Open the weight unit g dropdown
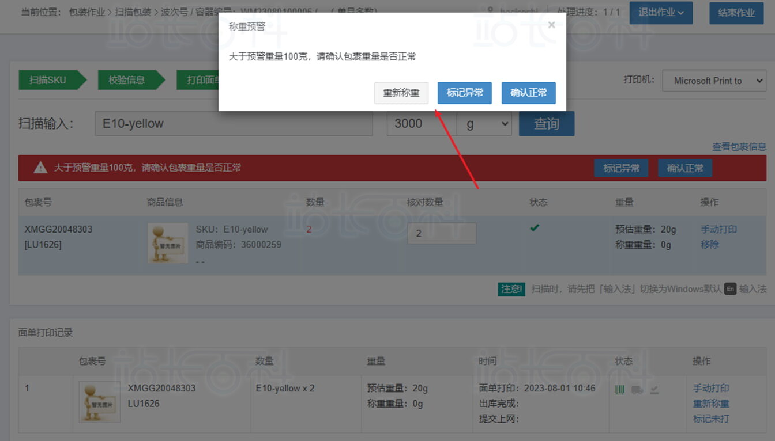The height and width of the screenshot is (441, 775). [484, 124]
